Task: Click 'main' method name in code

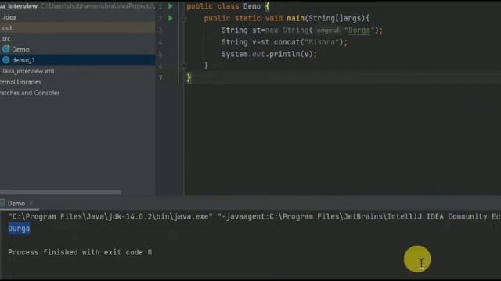Action: pyautogui.click(x=295, y=18)
